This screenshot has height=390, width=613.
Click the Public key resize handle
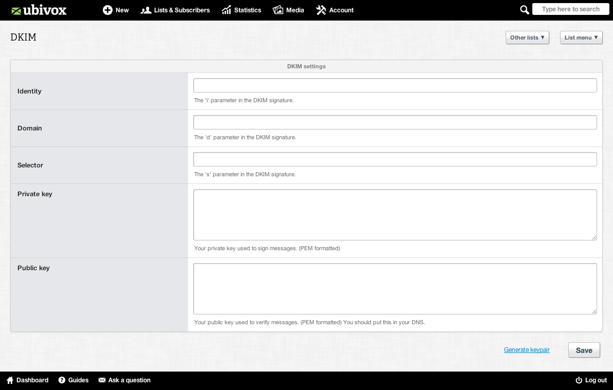click(x=594, y=311)
